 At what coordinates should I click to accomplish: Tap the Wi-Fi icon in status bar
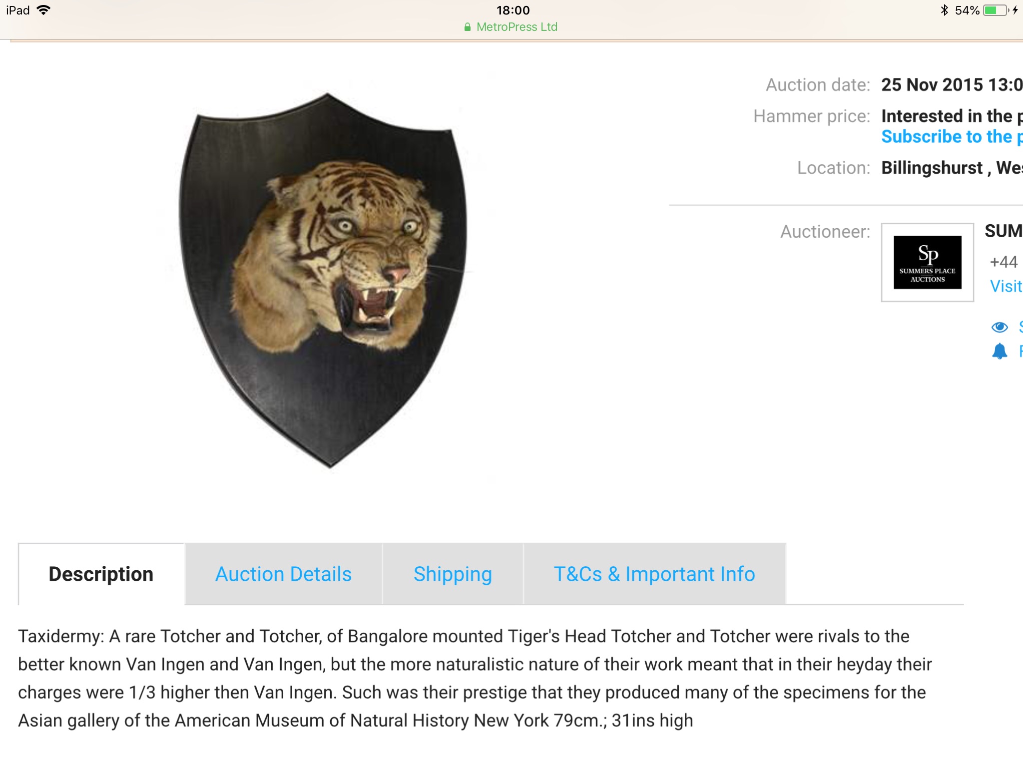pyautogui.click(x=44, y=10)
